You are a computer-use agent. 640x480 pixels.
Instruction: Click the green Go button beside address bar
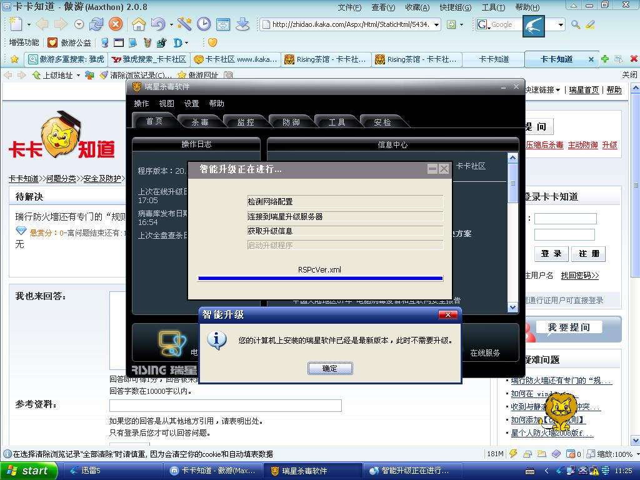point(451,24)
